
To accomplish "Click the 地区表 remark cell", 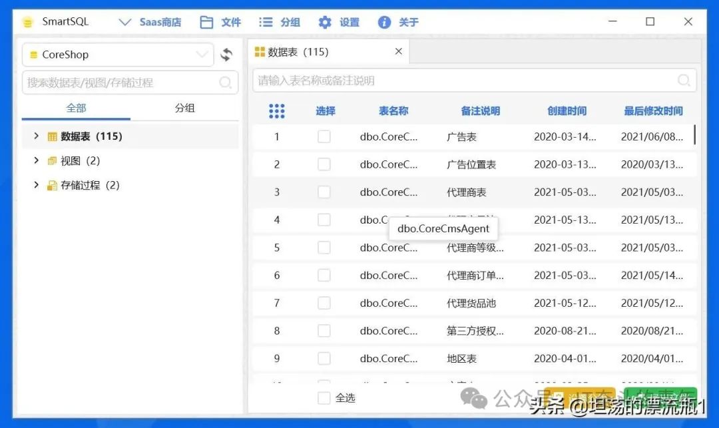I will click(462, 358).
